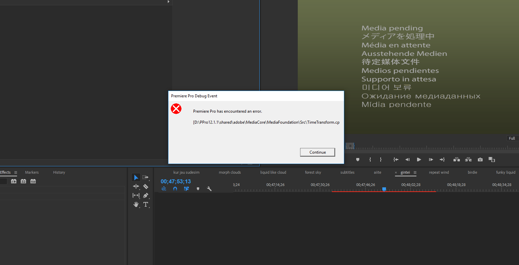Toggle timeline Snap magnet
Screen dimensions: 519x265
click(x=175, y=189)
